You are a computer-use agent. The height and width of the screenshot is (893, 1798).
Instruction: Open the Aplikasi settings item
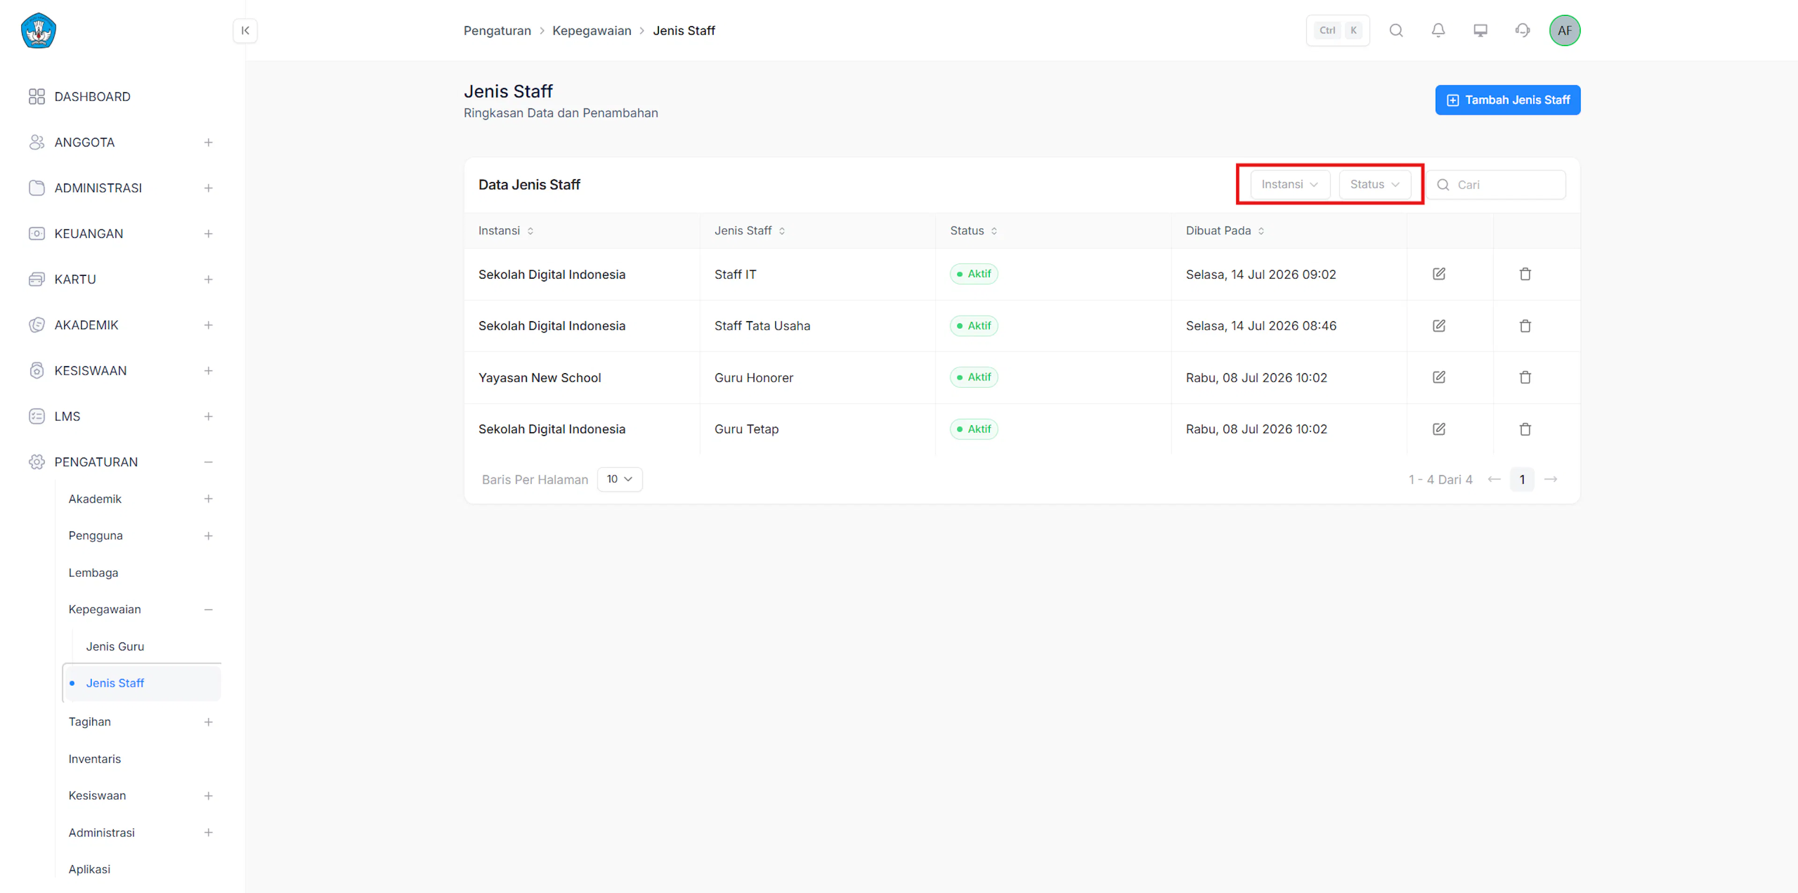click(x=89, y=869)
